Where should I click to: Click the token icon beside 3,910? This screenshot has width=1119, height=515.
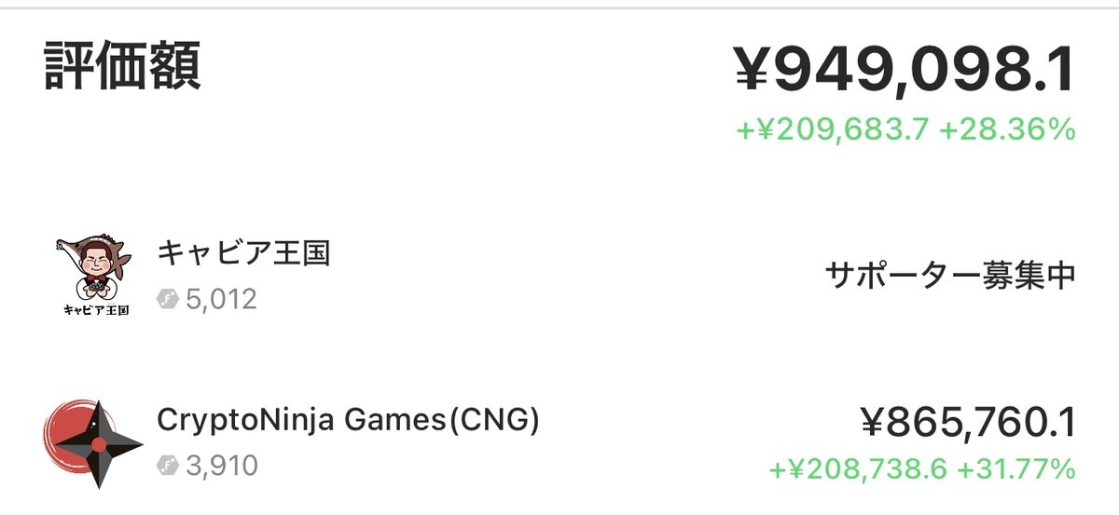168,465
